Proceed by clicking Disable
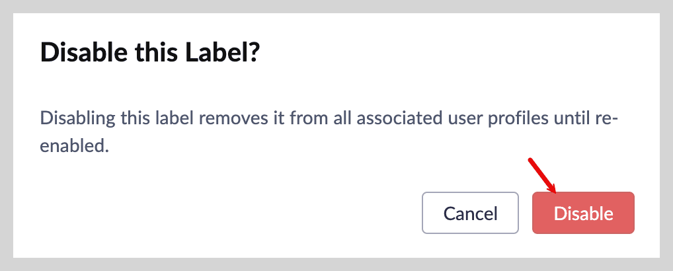The height and width of the screenshot is (271, 673). coord(583,213)
